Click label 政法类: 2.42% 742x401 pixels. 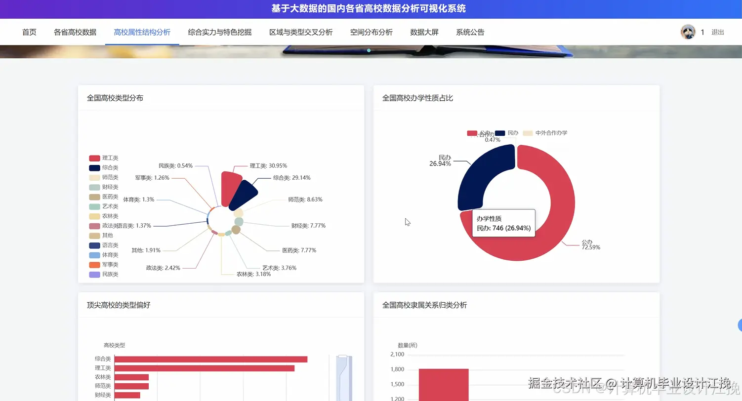pos(163,268)
